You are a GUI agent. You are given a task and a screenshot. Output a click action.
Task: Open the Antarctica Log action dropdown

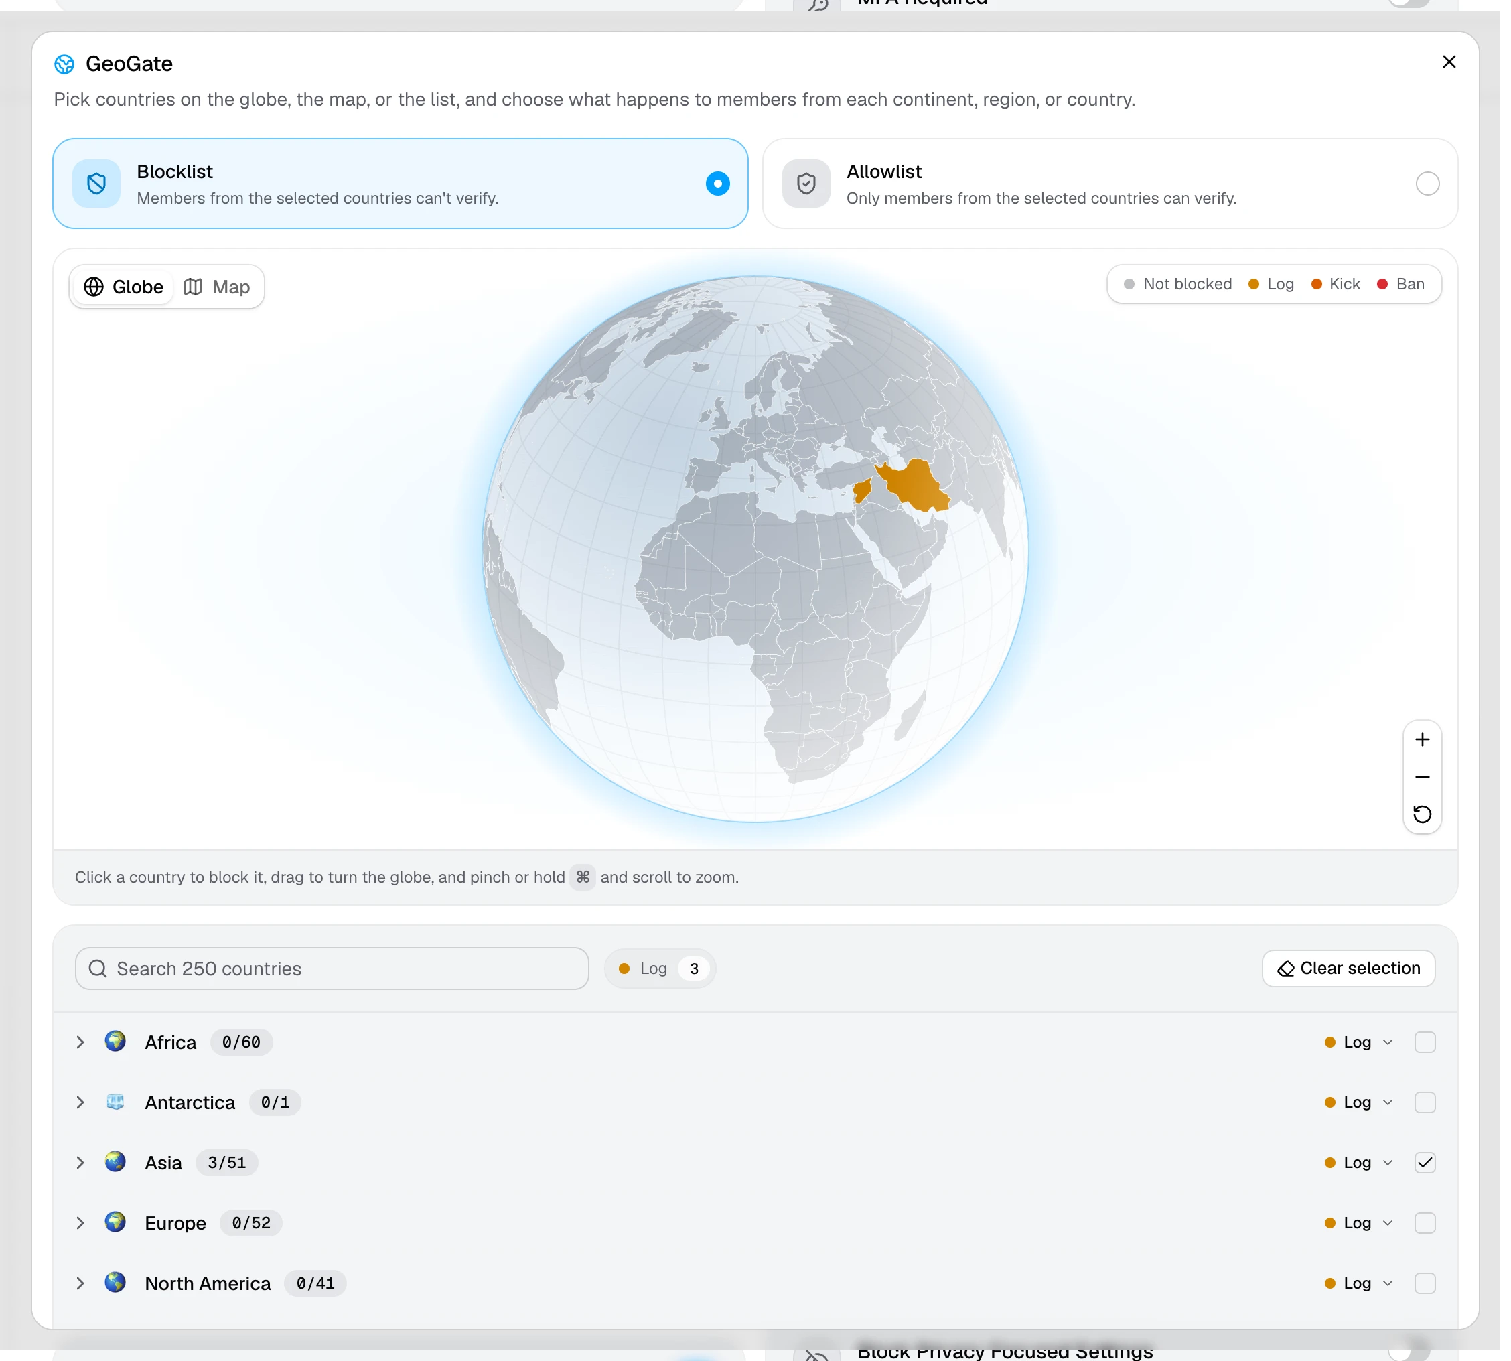[x=1358, y=1102]
